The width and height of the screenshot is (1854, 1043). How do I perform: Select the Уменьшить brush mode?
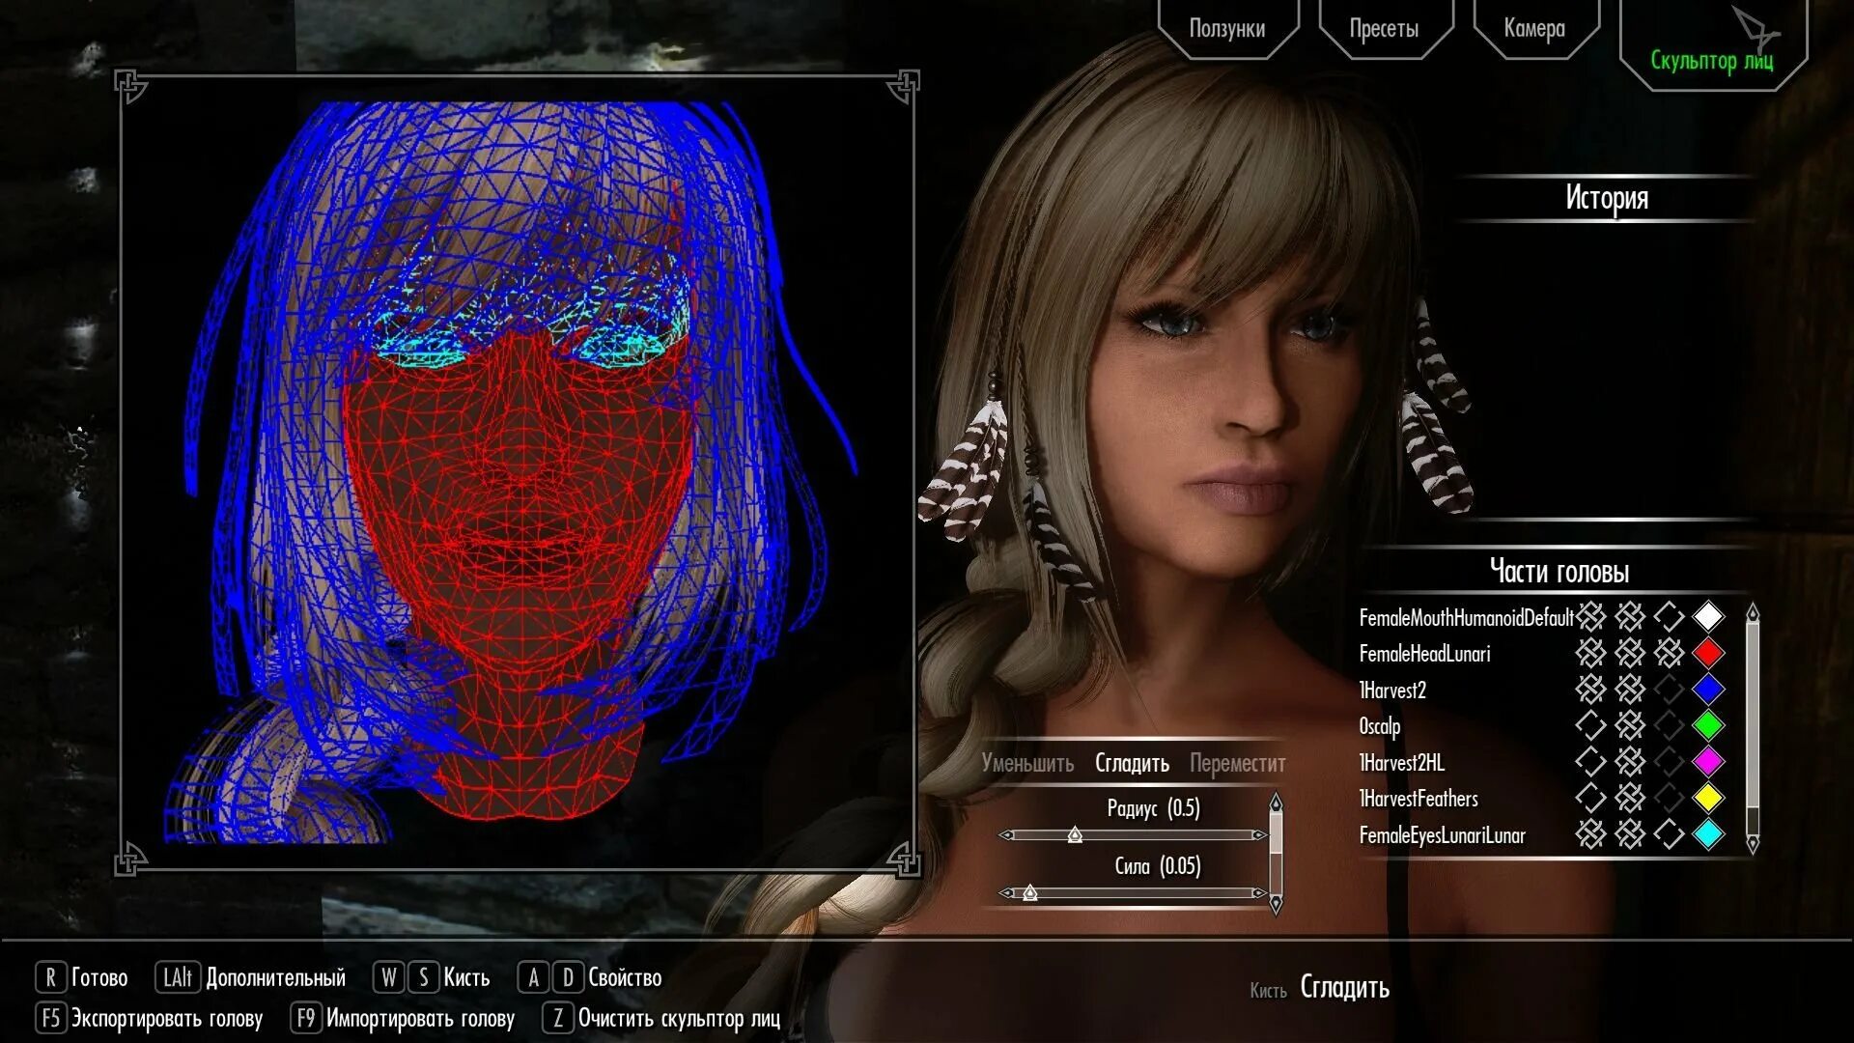coord(1029,763)
